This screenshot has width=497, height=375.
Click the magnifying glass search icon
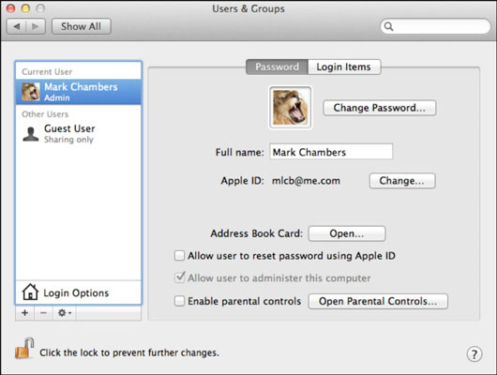click(x=388, y=26)
